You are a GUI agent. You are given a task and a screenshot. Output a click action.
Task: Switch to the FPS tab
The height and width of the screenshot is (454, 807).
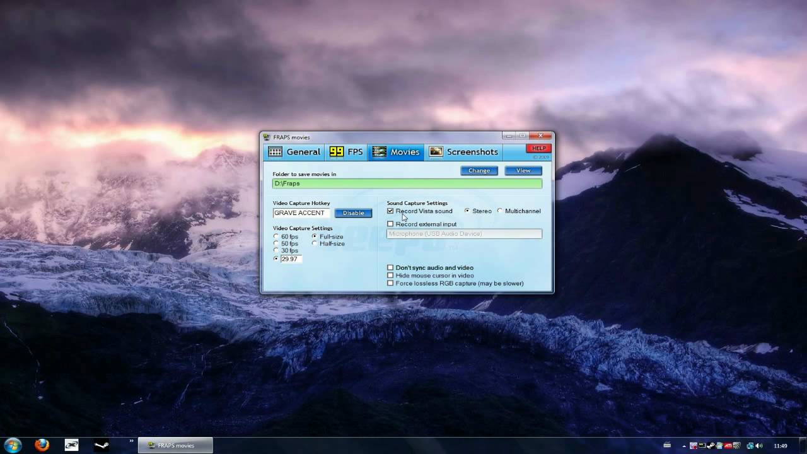tap(346, 152)
